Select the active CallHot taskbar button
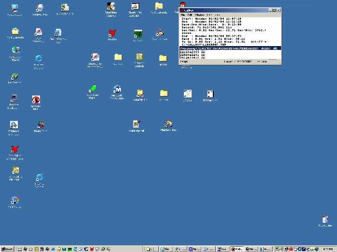This screenshot has width=337, height=252. [237, 249]
